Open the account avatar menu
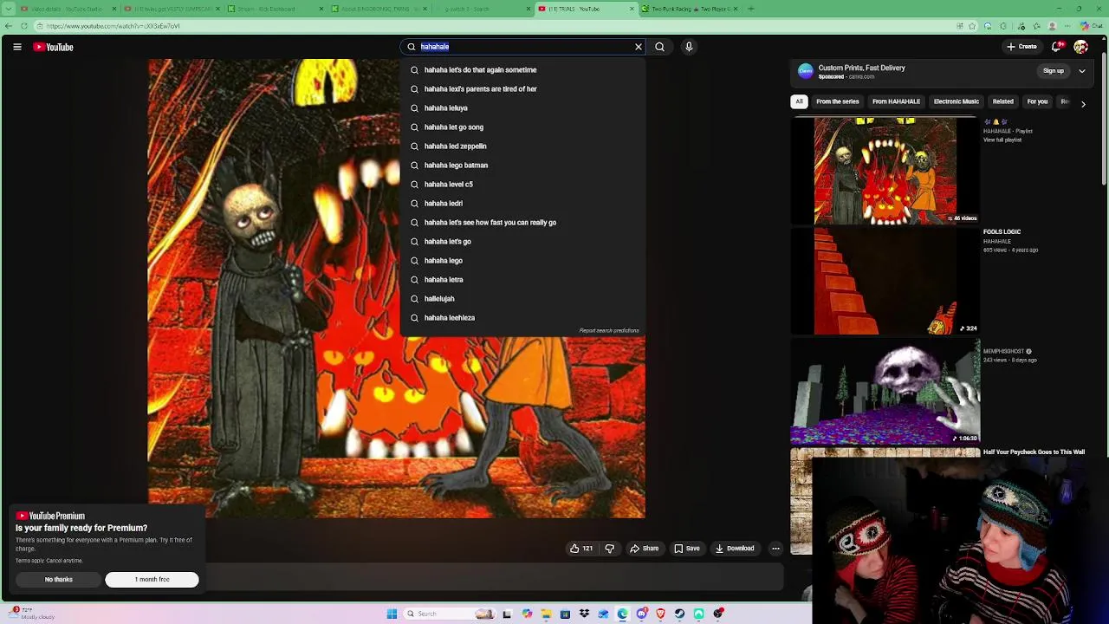The image size is (1109, 624). (x=1080, y=47)
